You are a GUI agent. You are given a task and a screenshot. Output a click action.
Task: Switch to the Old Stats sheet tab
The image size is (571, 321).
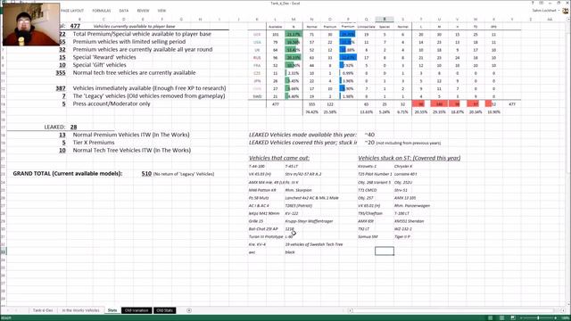coord(164,310)
